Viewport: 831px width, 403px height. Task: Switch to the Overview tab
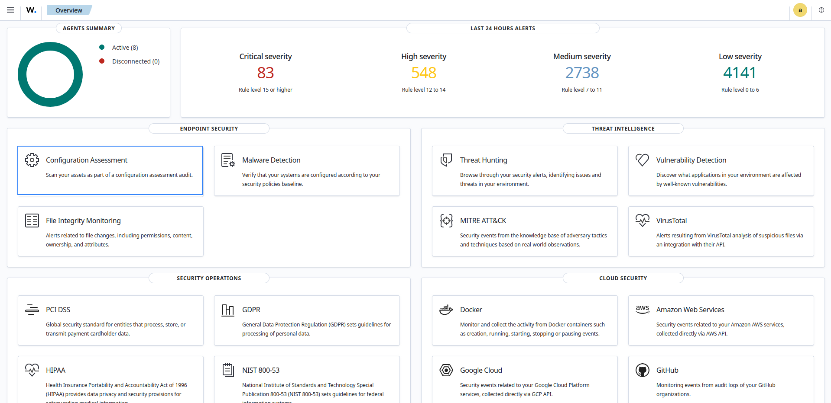tap(69, 10)
